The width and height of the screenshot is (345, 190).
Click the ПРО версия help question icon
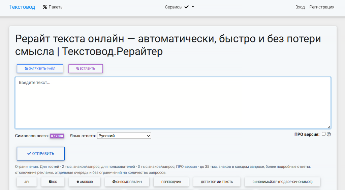point(329,134)
